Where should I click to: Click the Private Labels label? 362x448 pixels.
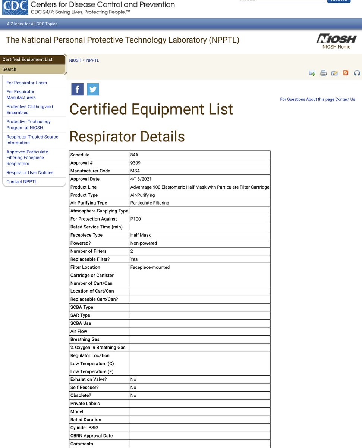click(x=85, y=404)
